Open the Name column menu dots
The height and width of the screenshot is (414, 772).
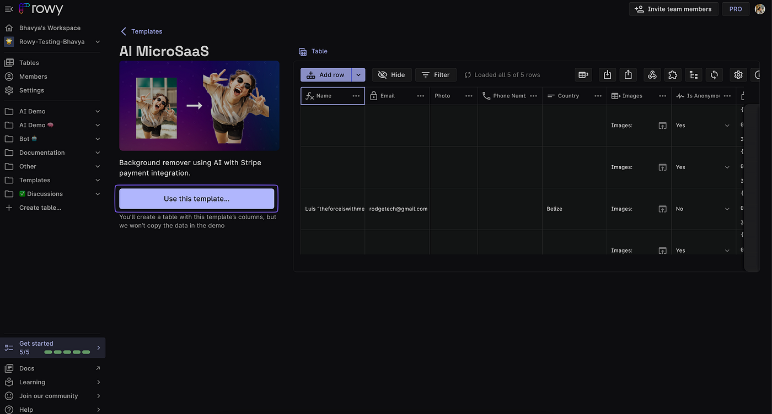coord(356,96)
